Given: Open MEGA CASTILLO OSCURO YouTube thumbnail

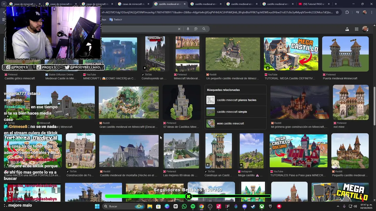Looking at the screenshot, I should [x=298, y=151].
